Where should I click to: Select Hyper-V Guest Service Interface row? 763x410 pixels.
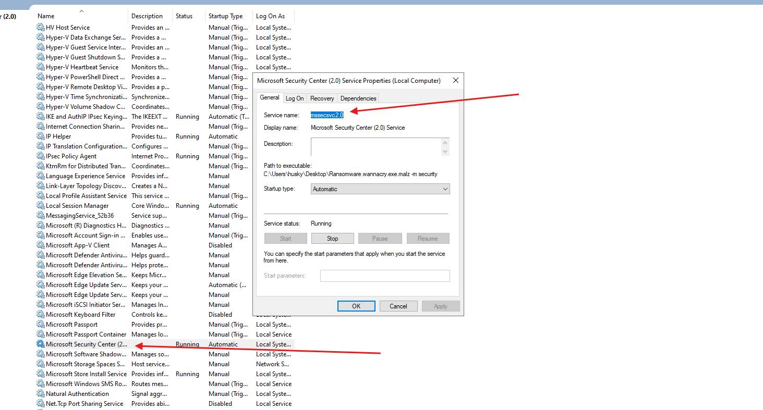165,47
